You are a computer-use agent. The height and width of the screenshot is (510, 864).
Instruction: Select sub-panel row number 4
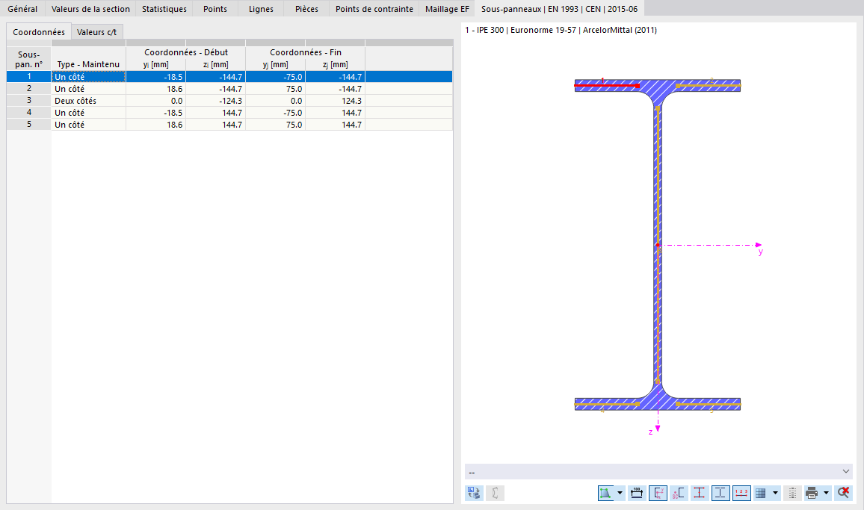[28, 113]
